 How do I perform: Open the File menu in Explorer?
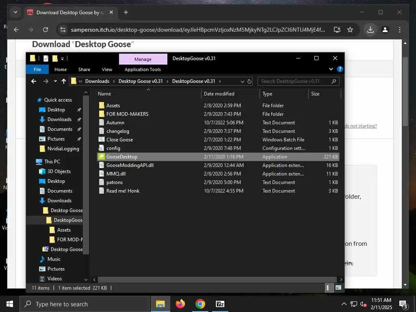tap(37, 69)
